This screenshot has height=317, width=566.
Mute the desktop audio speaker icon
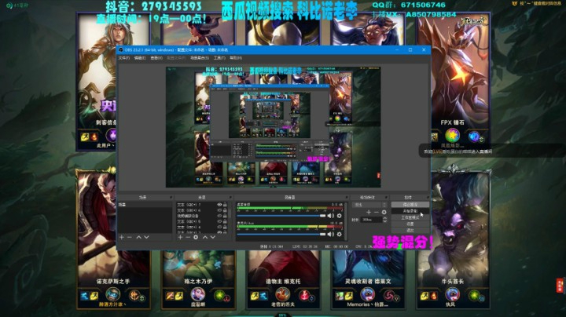pos(331,216)
